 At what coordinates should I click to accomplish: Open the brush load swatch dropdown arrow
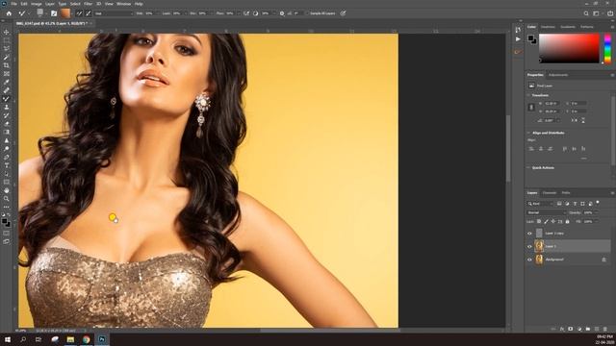point(72,13)
